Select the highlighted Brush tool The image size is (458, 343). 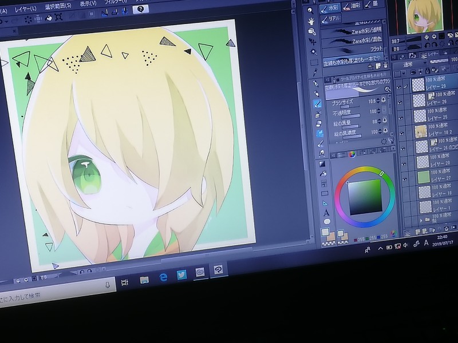point(318,103)
